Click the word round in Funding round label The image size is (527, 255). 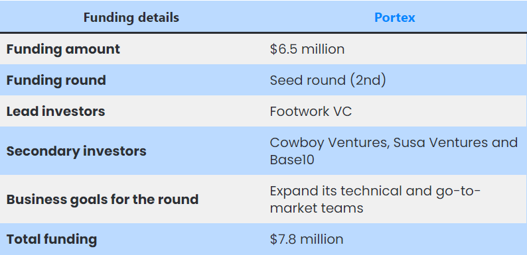[85, 81]
